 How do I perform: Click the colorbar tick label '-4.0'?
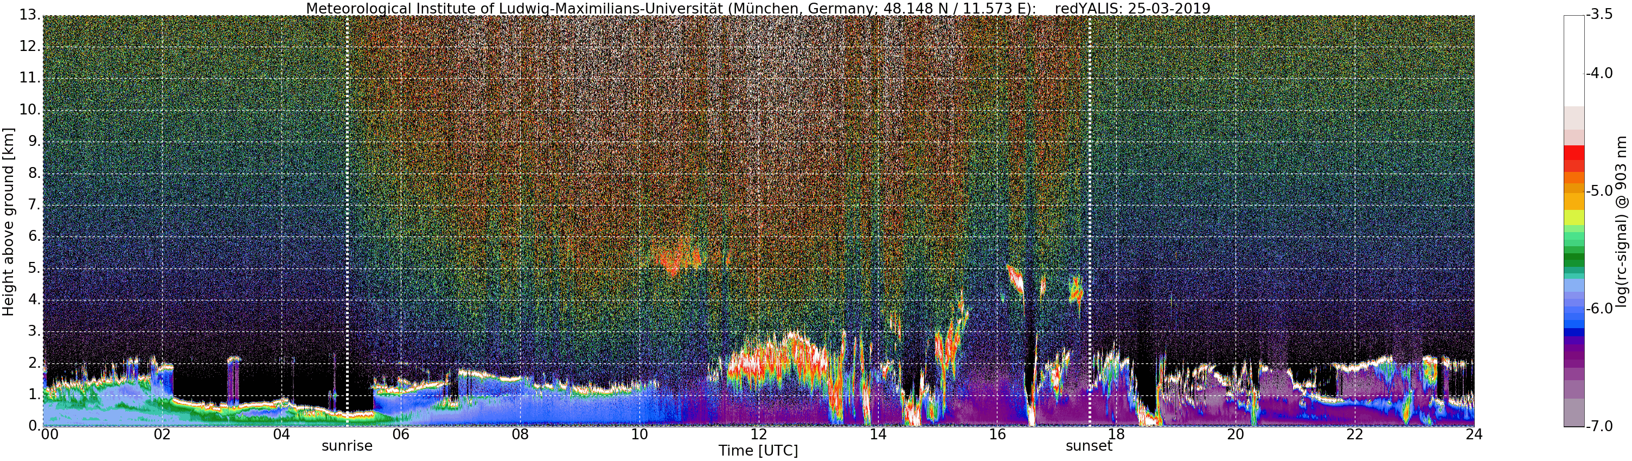(x=1598, y=73)
